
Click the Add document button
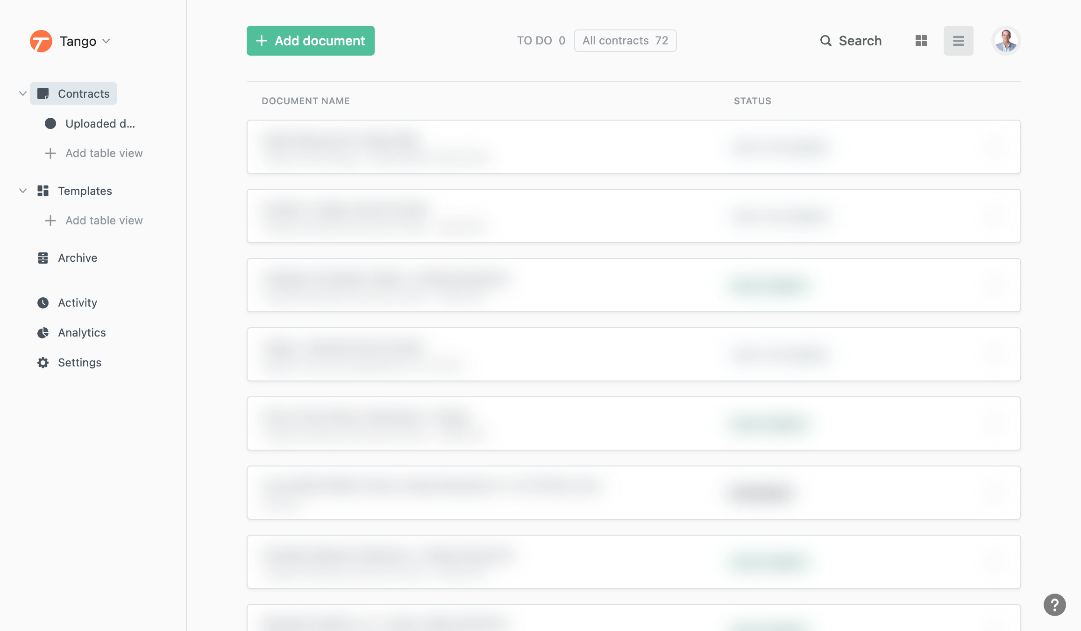[x=311, y=41]
